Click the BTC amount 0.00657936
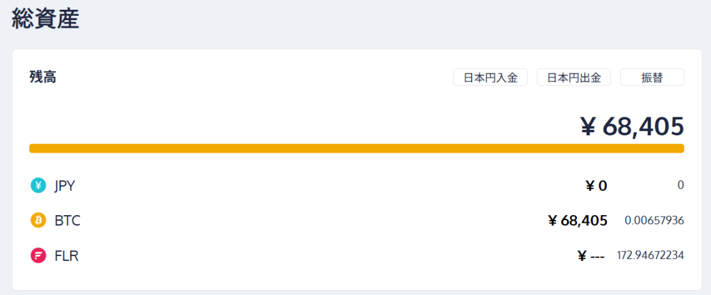Viewport: 711px width, 295px height. [x=654, y=221]
